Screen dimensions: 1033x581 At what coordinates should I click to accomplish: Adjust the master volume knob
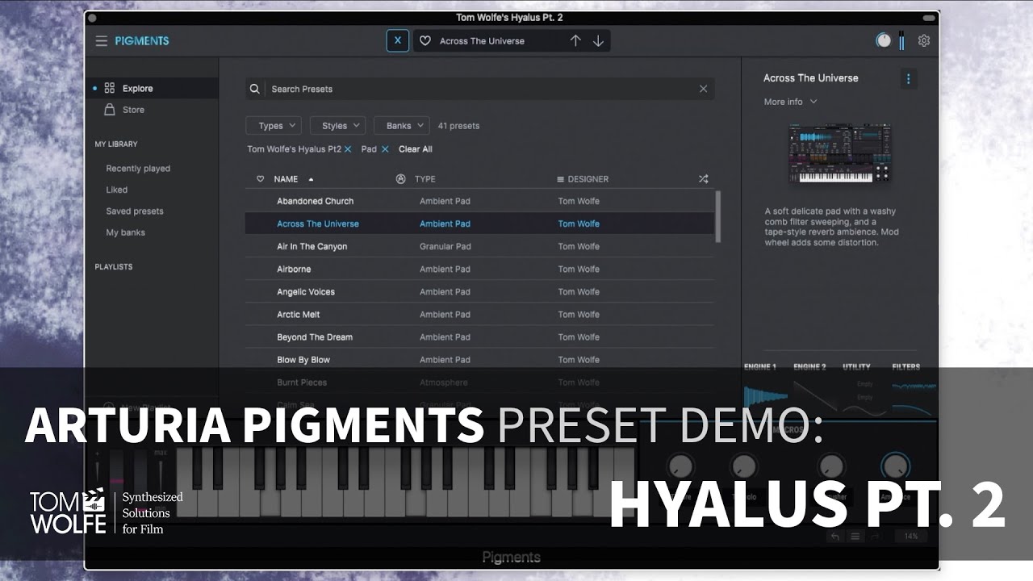(884, 40)
